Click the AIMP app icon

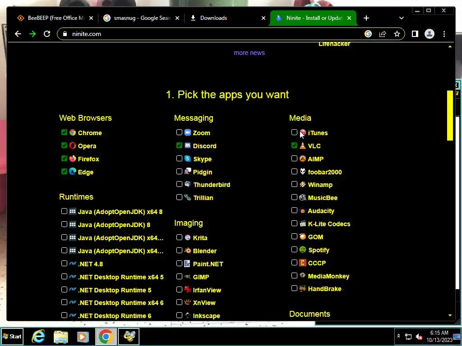(x=303, y=159)
